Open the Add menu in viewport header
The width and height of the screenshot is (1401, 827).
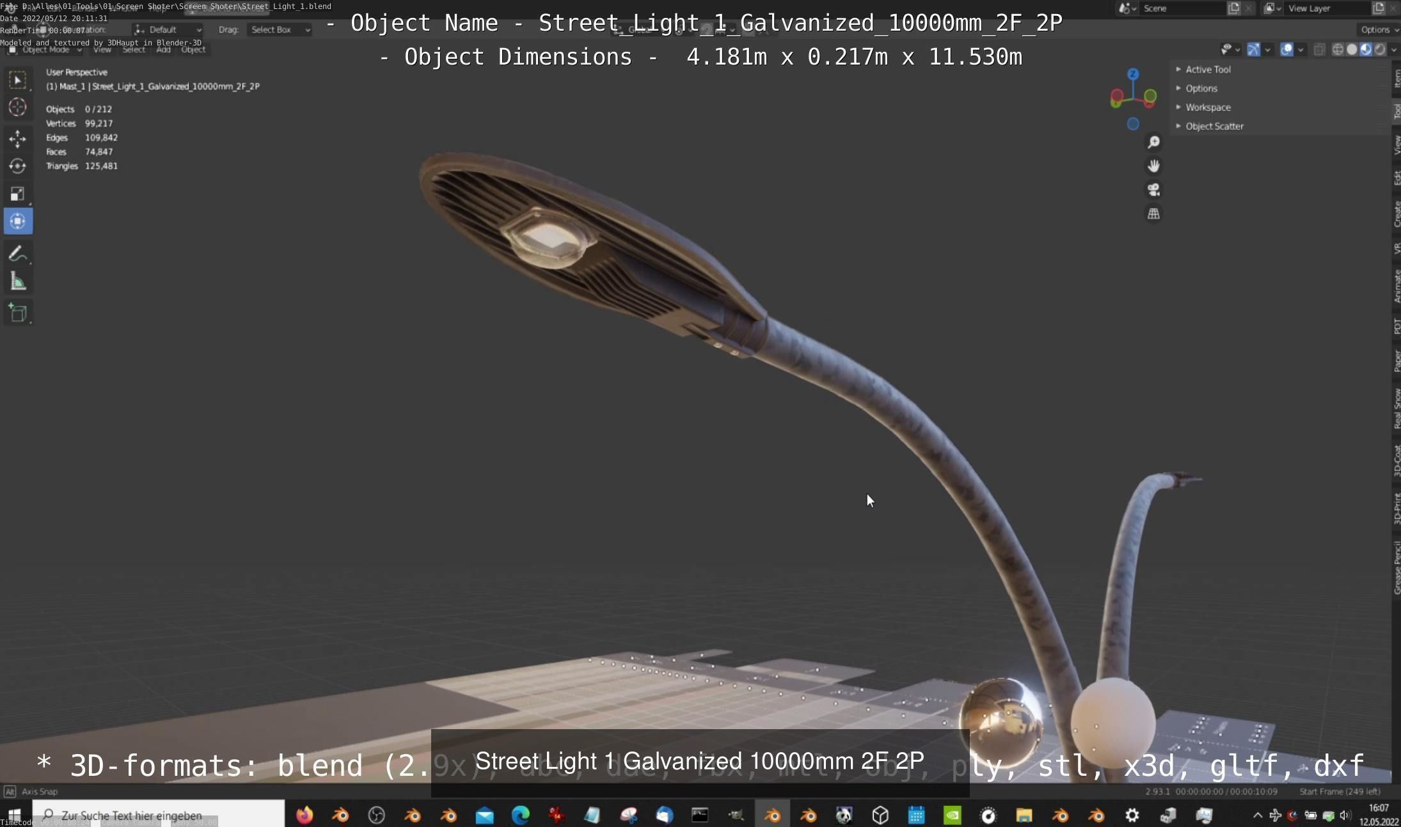click(x=164, y=49)
